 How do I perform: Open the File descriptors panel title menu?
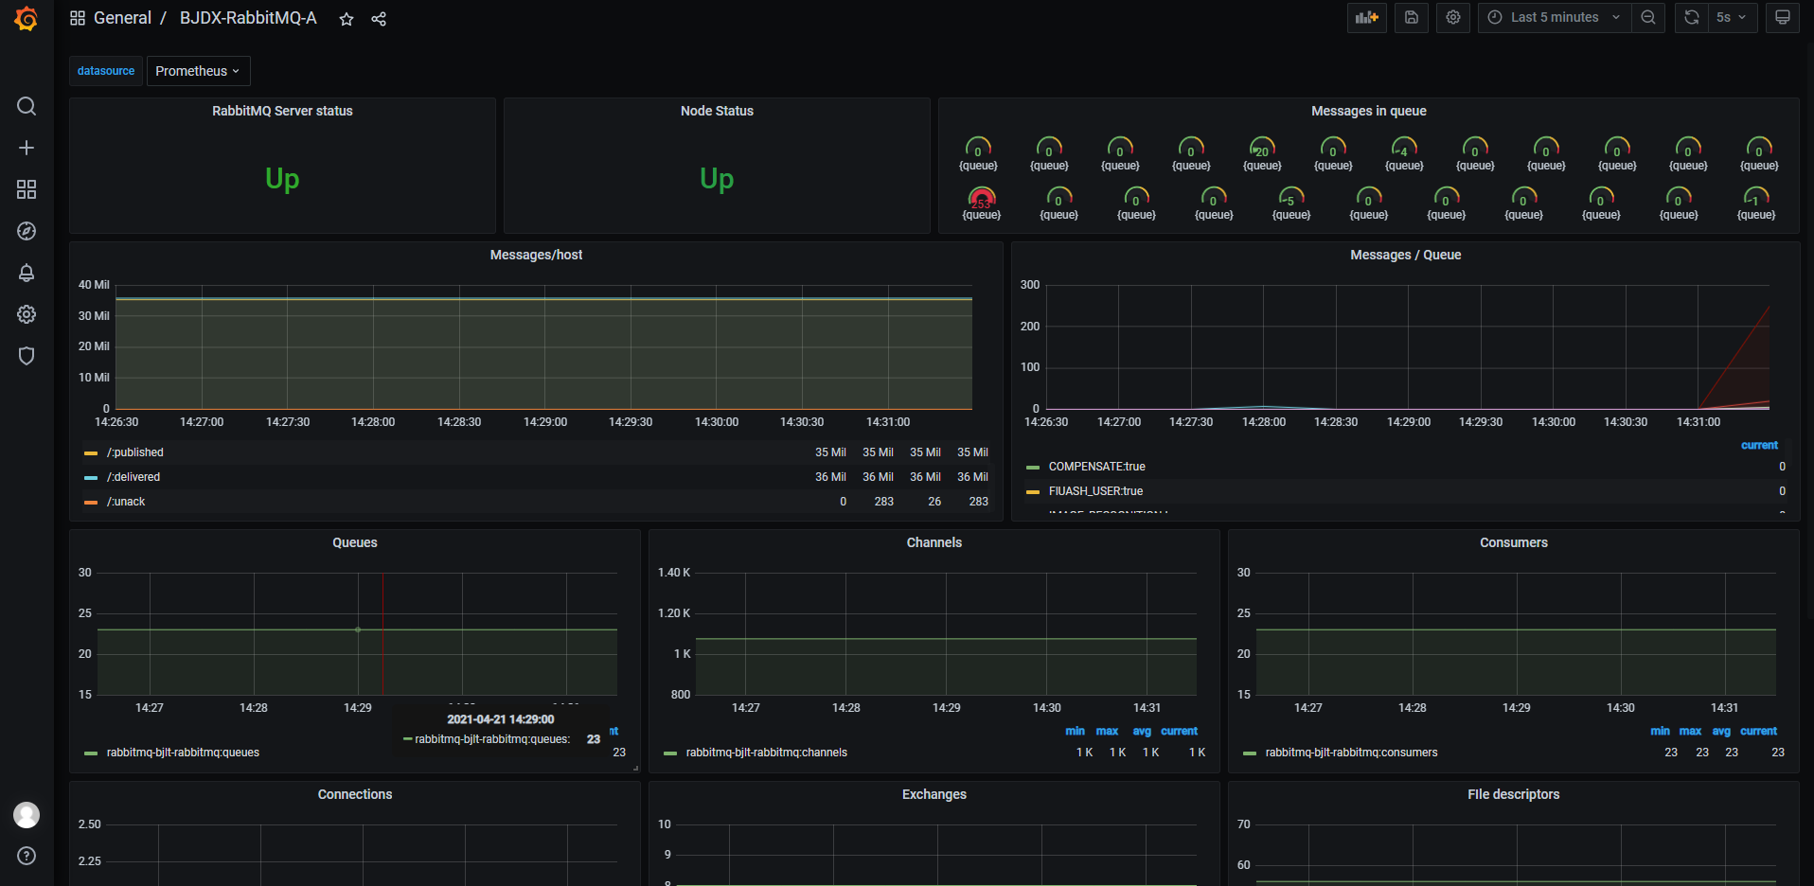click(x=1513, y=794)
